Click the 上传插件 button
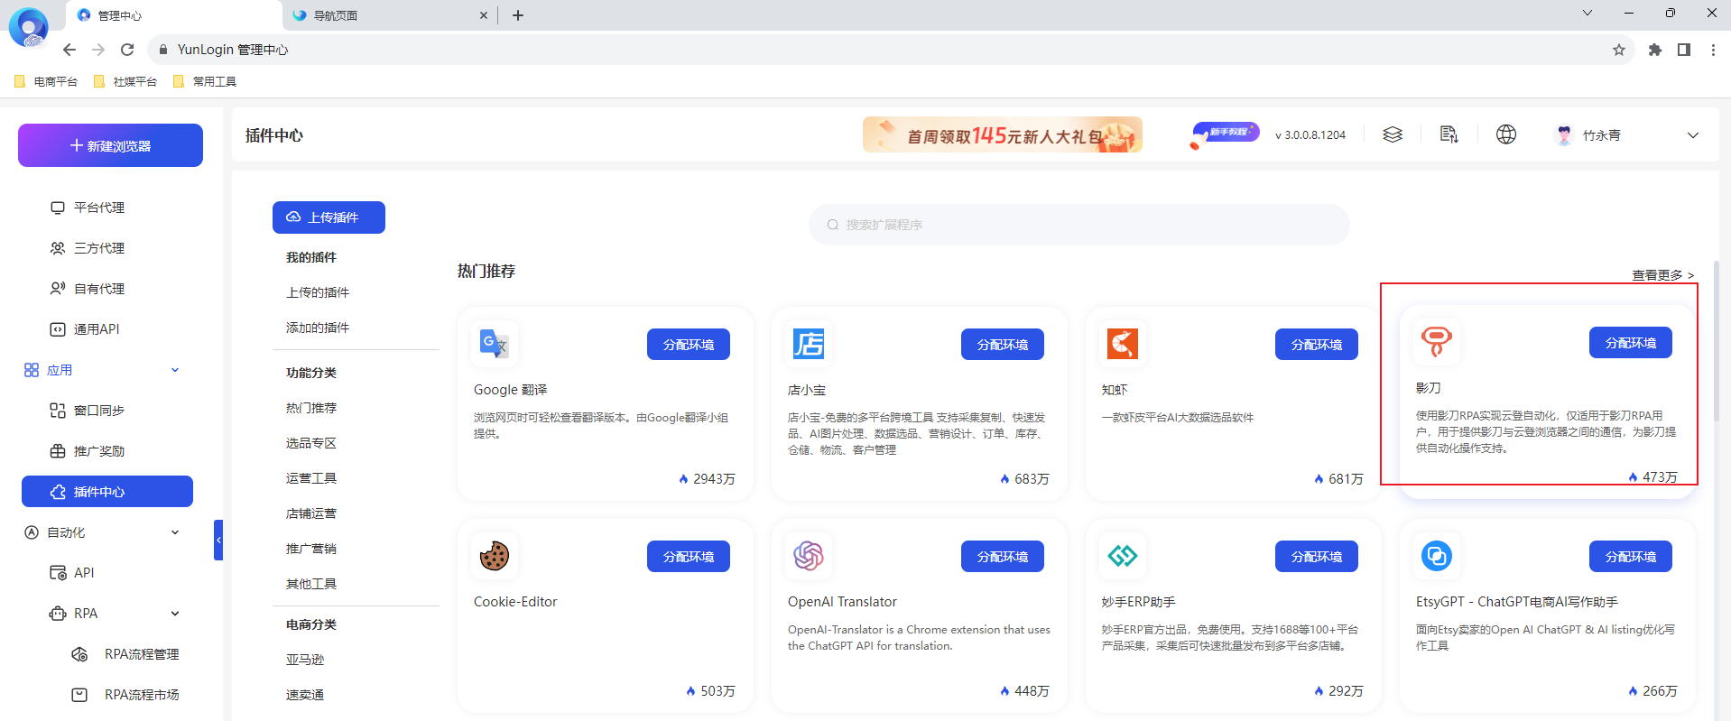The height and width of the screenshot is (721, 1731). tap(329, 217)
